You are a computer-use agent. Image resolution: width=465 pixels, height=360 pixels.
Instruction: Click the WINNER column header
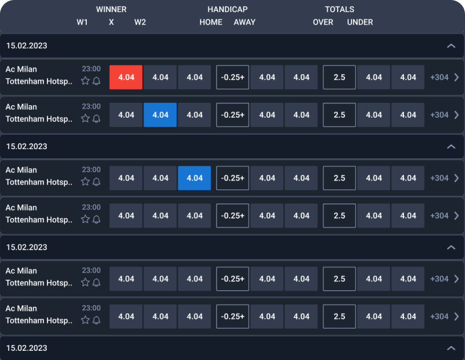click(111, 9)
